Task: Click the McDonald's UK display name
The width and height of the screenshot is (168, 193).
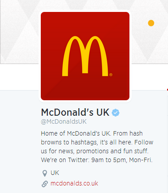Action: [x=75, y=112]
